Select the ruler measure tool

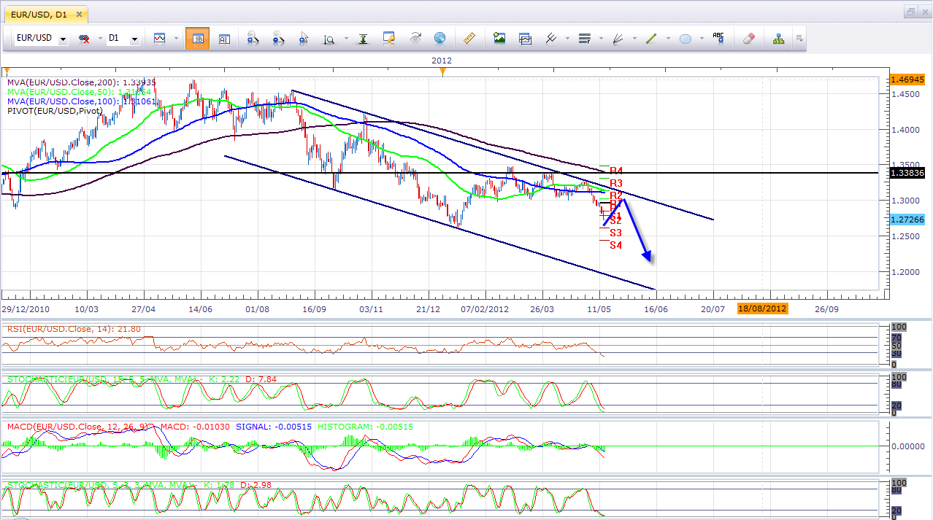(x=470, y=38)
